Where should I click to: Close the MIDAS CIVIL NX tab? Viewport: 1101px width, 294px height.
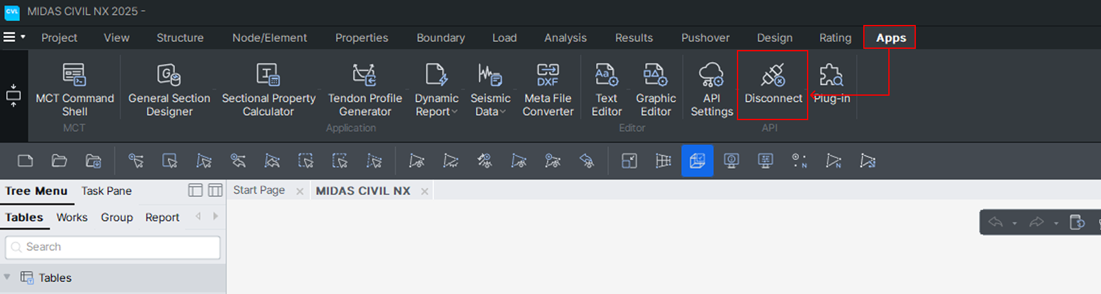pos(425,191)
